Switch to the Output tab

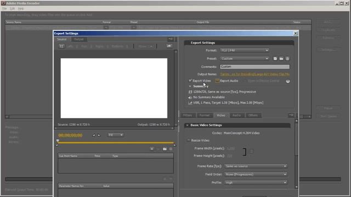(79, 39)
